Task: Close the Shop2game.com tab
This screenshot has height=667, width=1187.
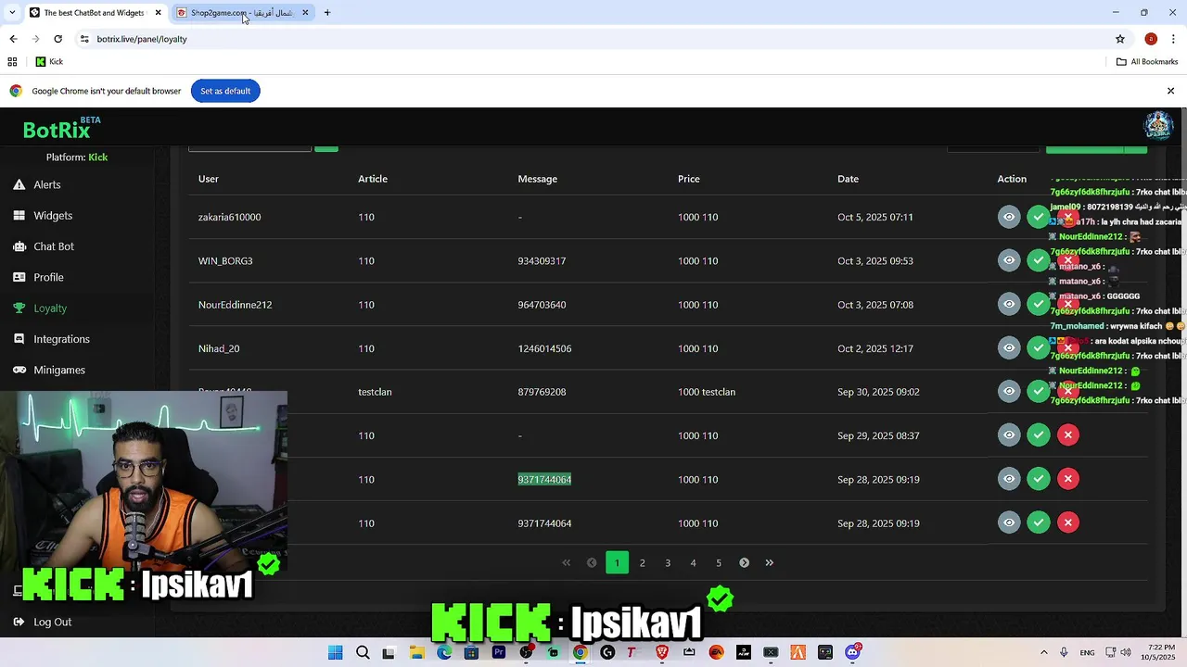Action: pos(305,13)
